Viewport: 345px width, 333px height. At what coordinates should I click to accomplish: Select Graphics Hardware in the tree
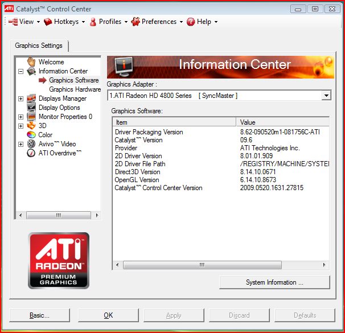coord(75,89)
